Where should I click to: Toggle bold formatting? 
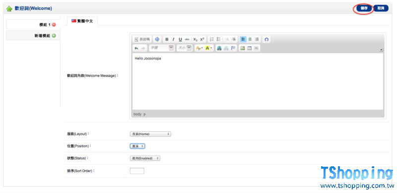pyautogui.click(x=167, y=40)
